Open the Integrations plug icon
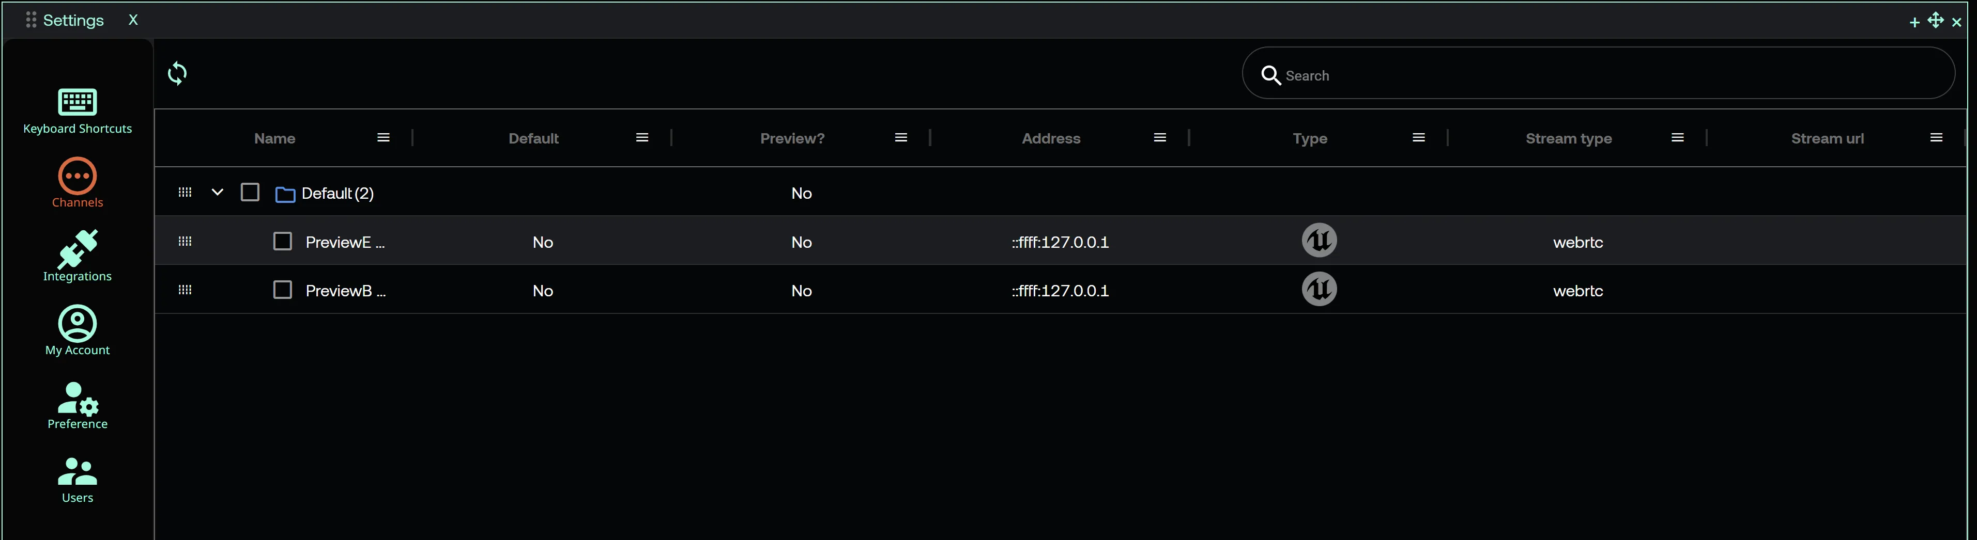Viewport: 1977px width, 540px height. (x=78, y=249)
